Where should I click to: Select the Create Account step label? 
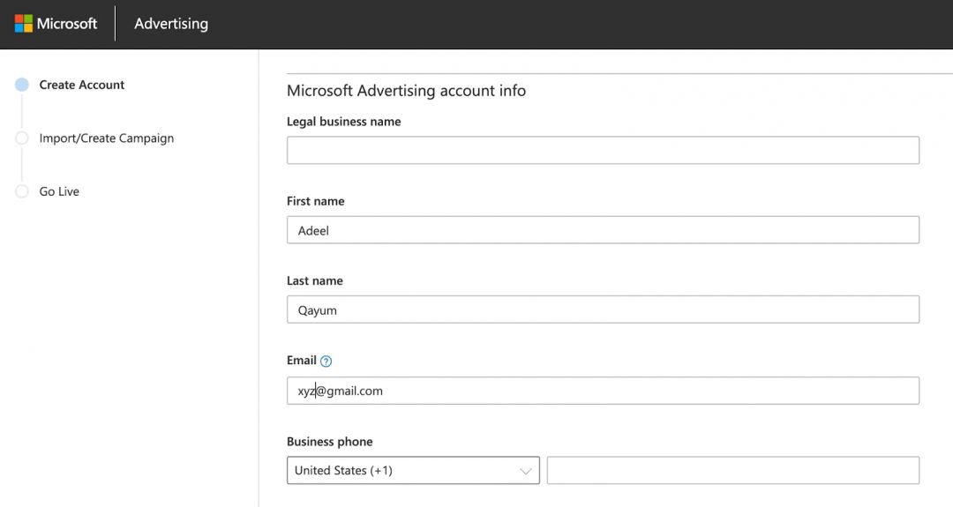[81, 85]
